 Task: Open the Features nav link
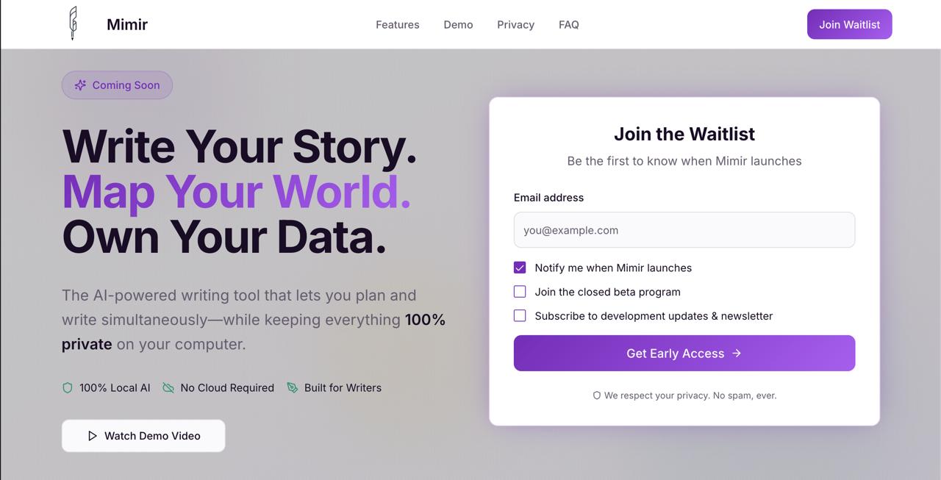(398, 25)
